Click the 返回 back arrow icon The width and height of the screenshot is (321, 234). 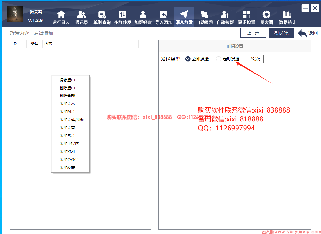(302, 33)
